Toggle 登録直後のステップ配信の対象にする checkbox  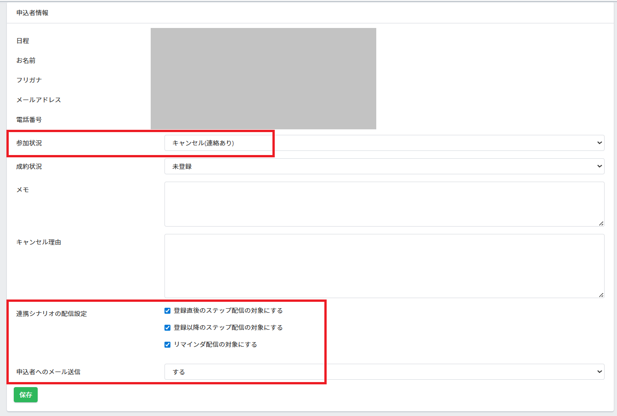click(x=167, y=311)
